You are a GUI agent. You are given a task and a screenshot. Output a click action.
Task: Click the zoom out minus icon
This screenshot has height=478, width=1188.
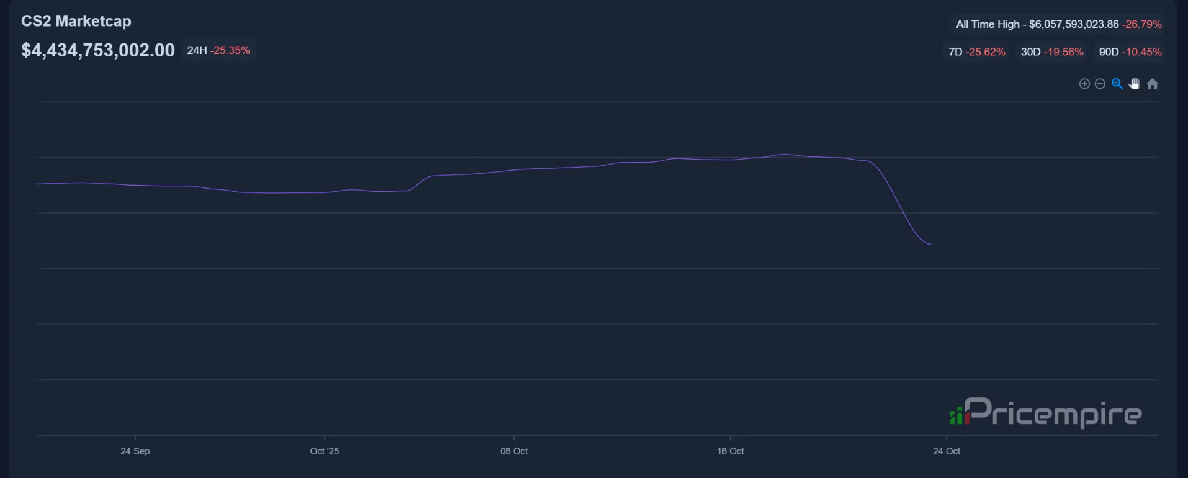(x=1100, y=84)
